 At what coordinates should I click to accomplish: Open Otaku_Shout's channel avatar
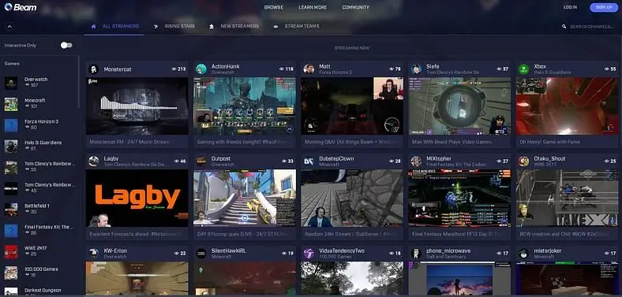click(523, 161)
